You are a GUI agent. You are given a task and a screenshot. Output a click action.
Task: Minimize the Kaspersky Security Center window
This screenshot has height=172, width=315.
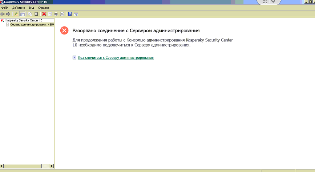tap(306, 2)
